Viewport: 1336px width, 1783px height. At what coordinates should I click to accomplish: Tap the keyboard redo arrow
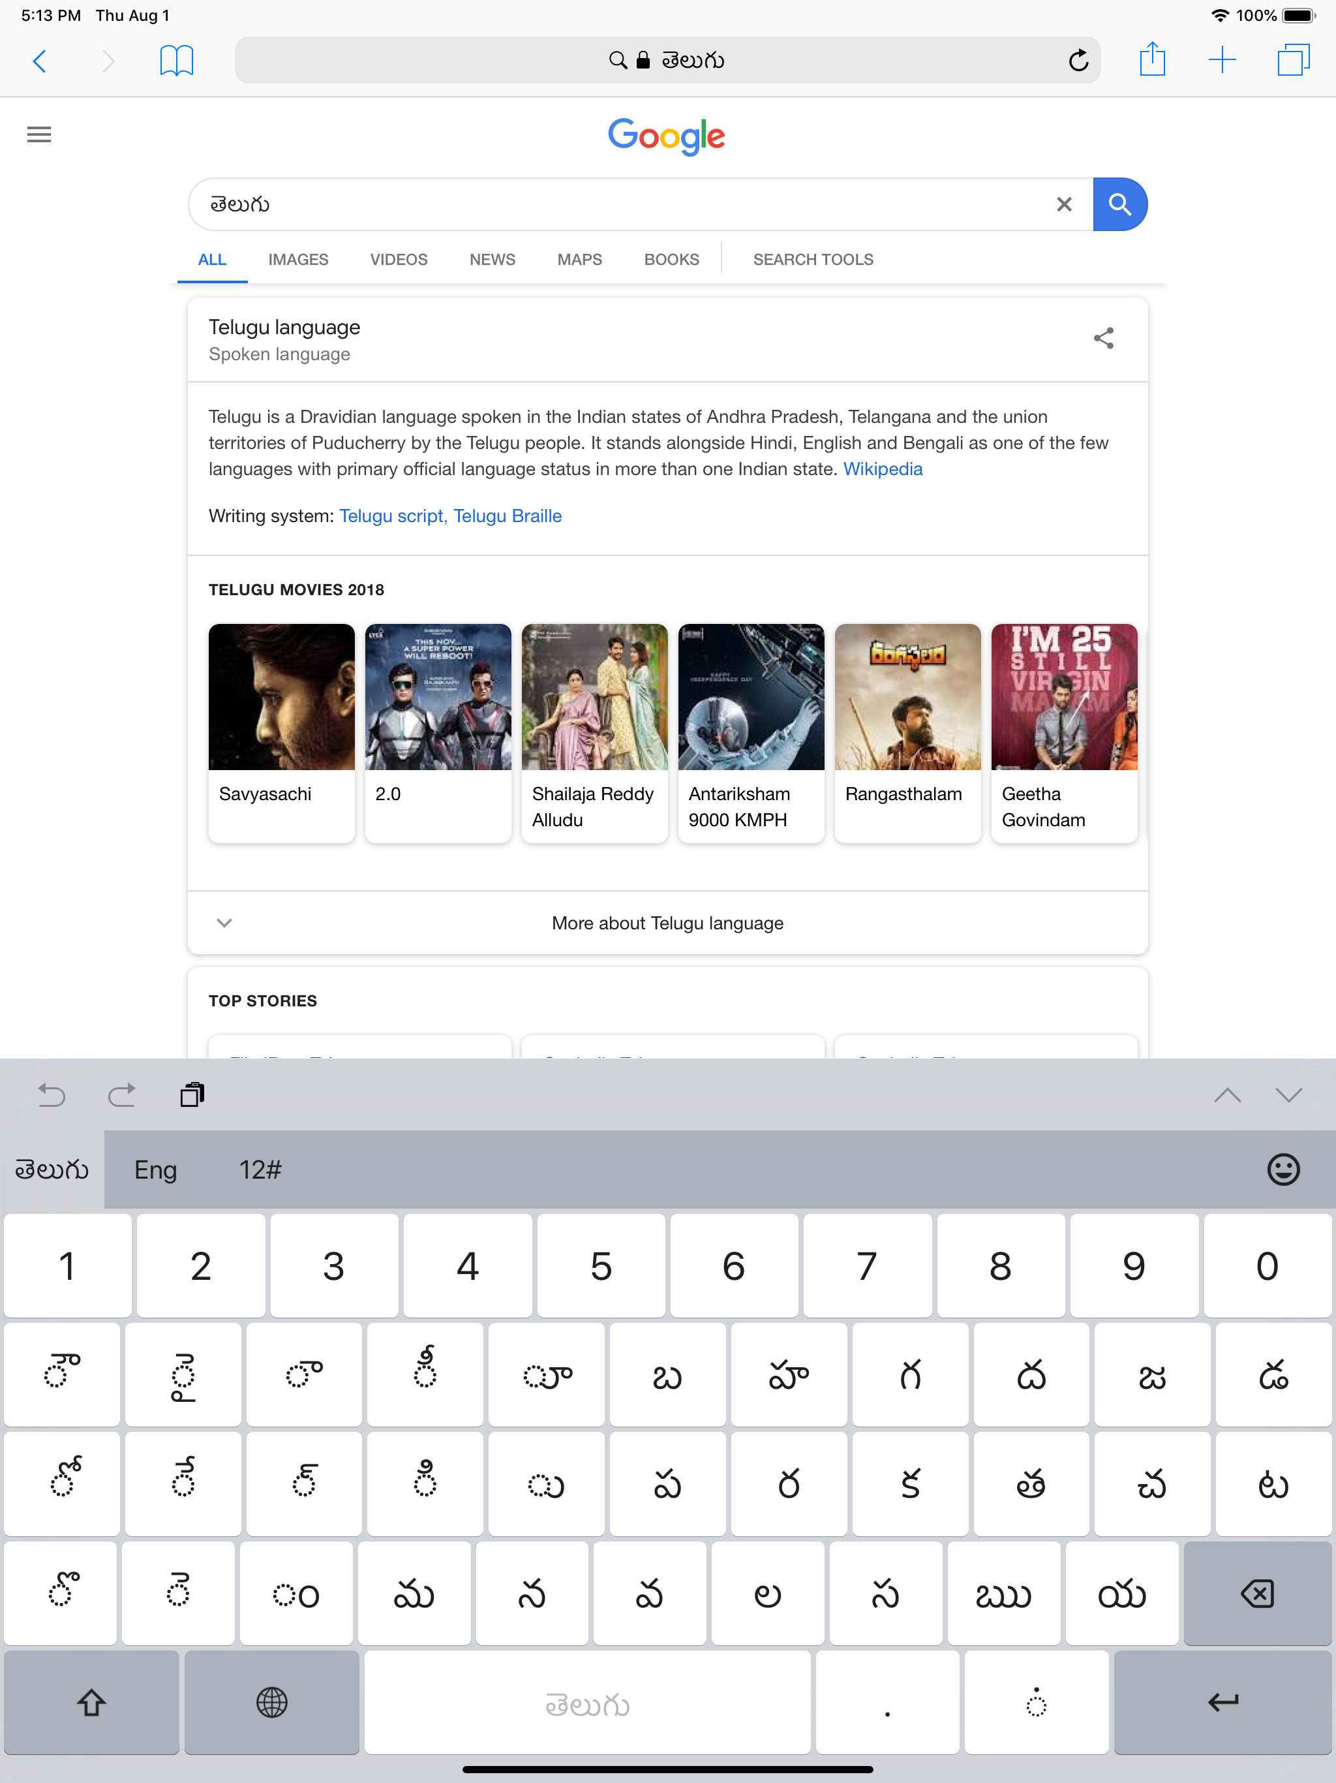(122, 1094)
